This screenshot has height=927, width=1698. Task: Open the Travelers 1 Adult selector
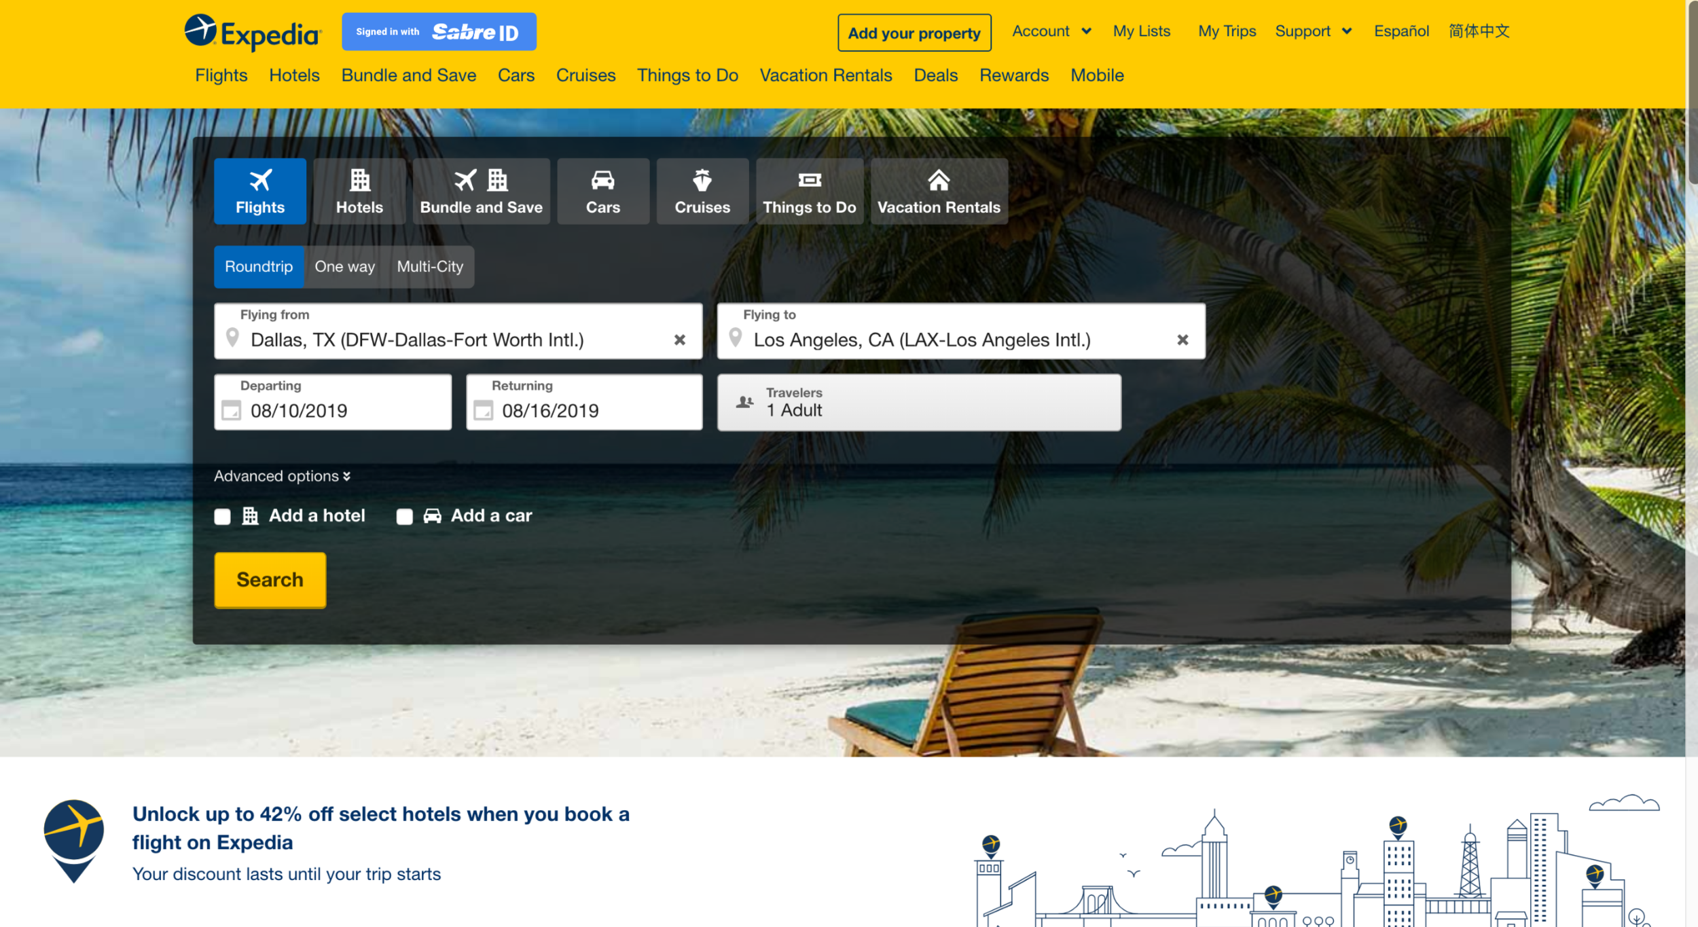tap(919, 402)
